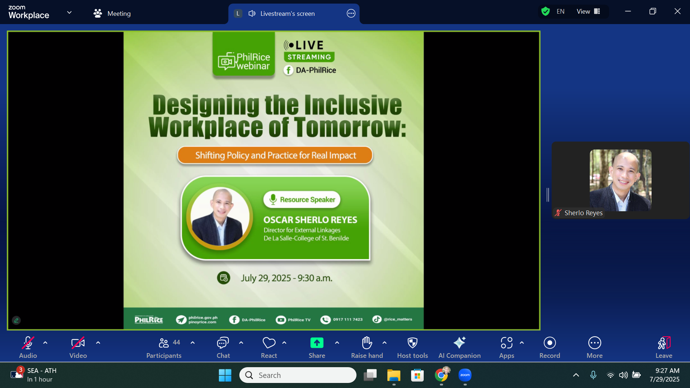Click the annotation pencil icon on shared screen
The image size is (690, 388).
coord(16,320)
